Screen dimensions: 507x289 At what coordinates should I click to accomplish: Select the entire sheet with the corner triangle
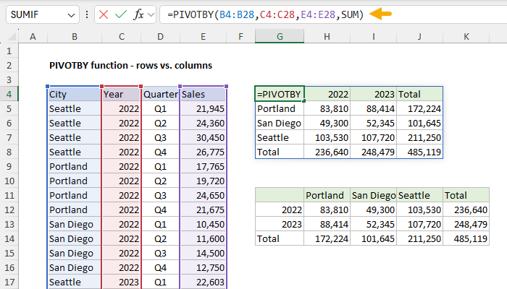[x=12, y=37]
